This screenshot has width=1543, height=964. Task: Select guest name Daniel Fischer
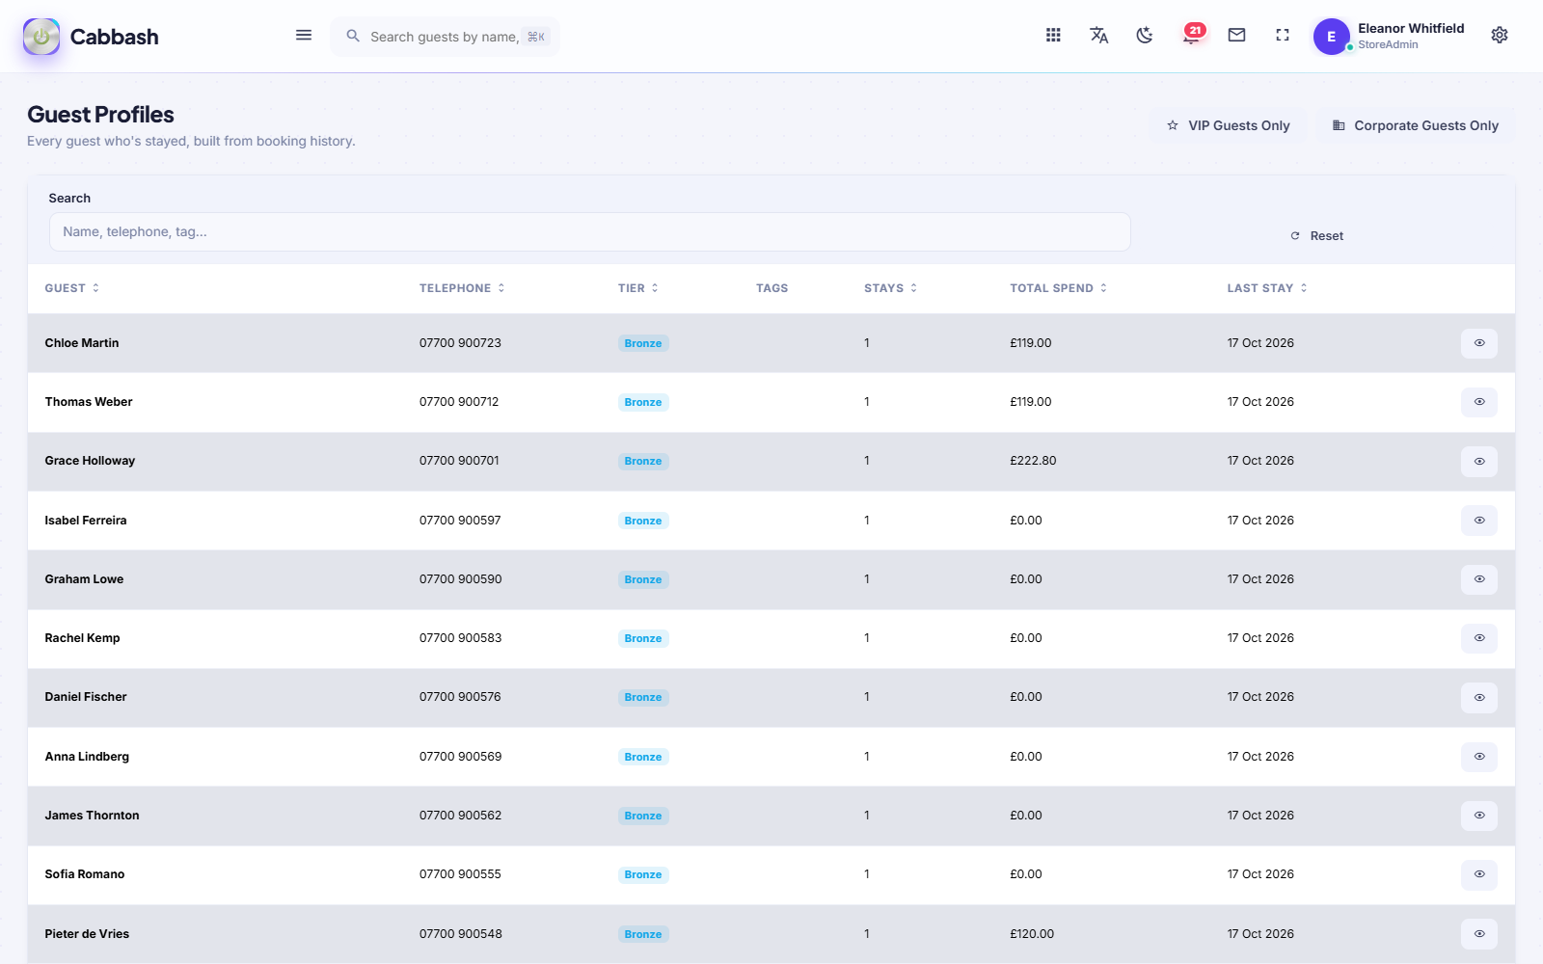pyautogui.click(x=86, y=697)
